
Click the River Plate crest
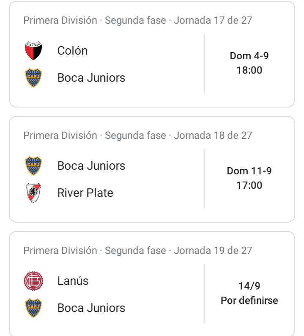[x=33, y=193]
